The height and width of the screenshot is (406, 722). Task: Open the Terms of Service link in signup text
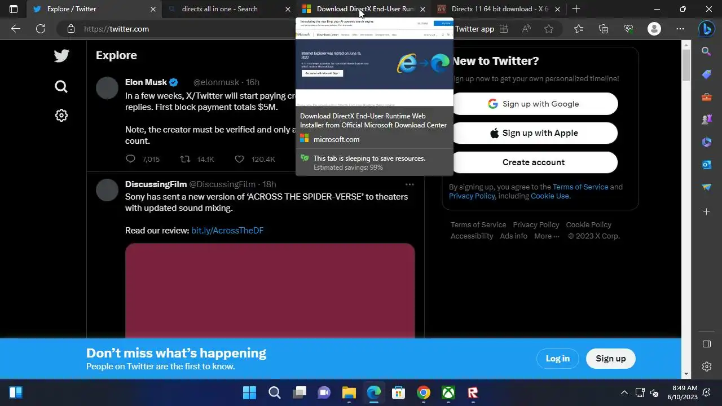[x=580, y=187]
